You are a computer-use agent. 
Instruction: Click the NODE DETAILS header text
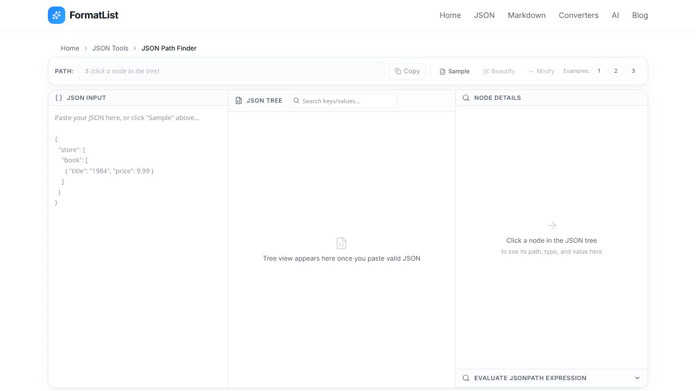pos(498,98)
